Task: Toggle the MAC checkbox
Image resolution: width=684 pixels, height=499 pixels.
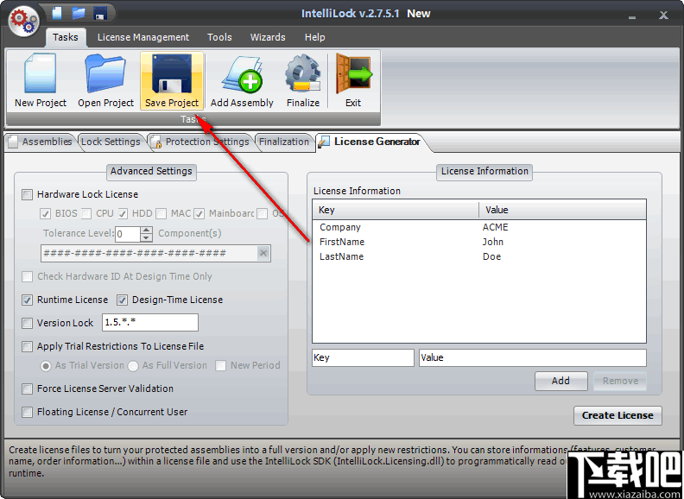Action: [161, 214]
